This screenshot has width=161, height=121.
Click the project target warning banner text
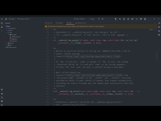(x=76, y=26)
